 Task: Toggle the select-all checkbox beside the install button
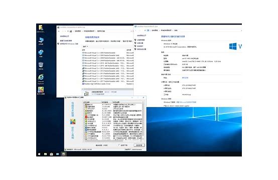click(119, 145)
